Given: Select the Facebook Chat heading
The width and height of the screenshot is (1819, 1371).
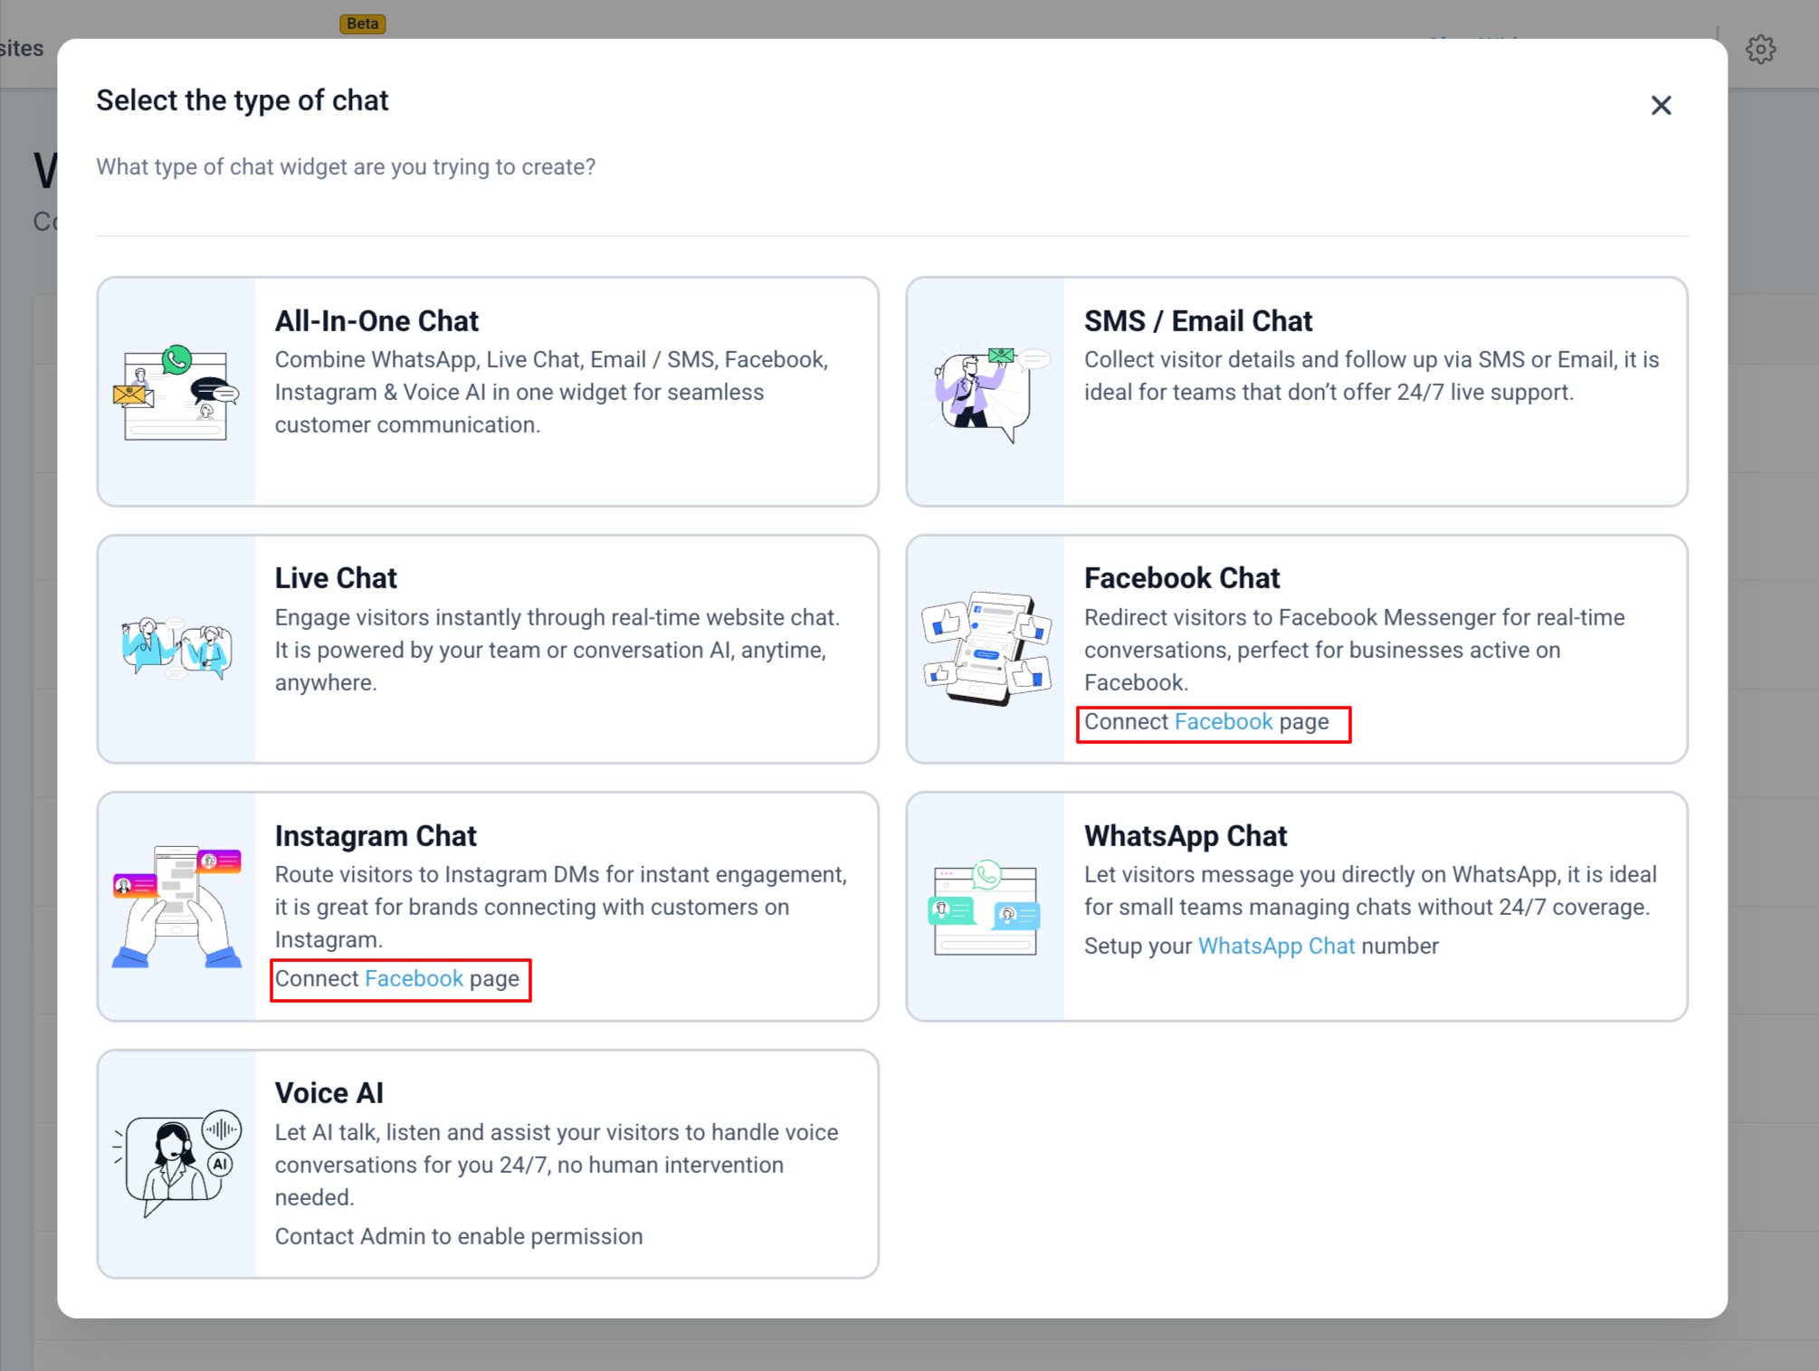Looking at the screenshot, I should pyautogui.click(x=1182, y=578).
